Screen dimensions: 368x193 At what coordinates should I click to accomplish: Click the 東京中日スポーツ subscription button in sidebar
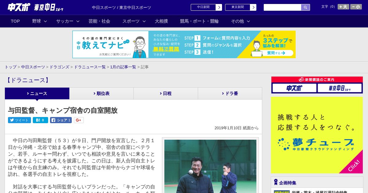(x=339, y=88)
